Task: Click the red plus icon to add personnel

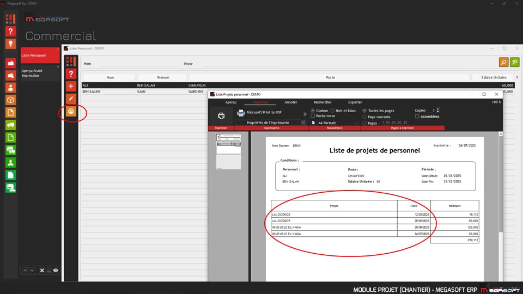Action: pos(70,86)
